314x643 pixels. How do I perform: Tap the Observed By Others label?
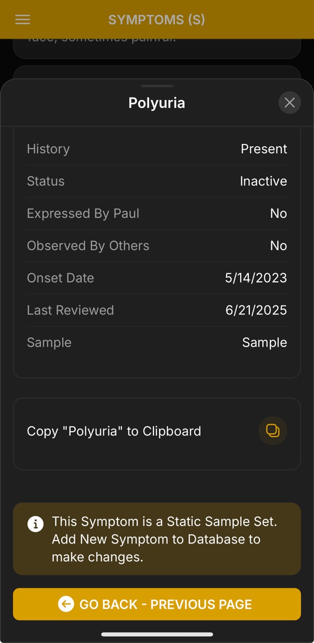[x=88, y=246]
